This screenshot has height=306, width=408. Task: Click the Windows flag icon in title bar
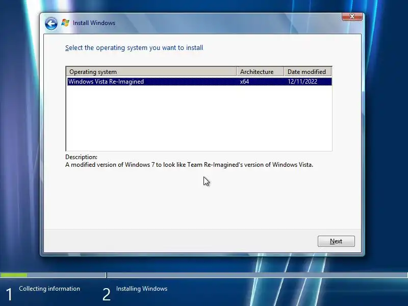click(x=65, y=23)
